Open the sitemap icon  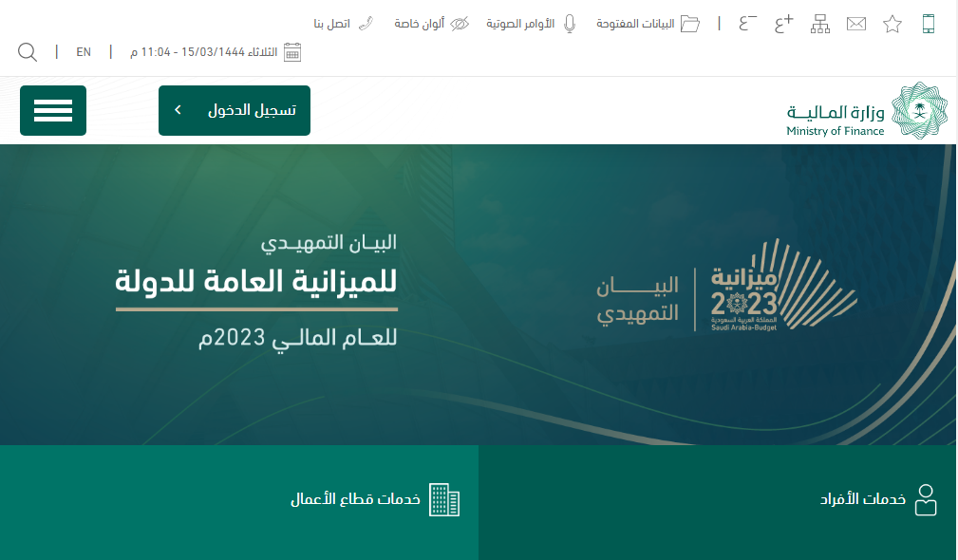pos(820,24)
